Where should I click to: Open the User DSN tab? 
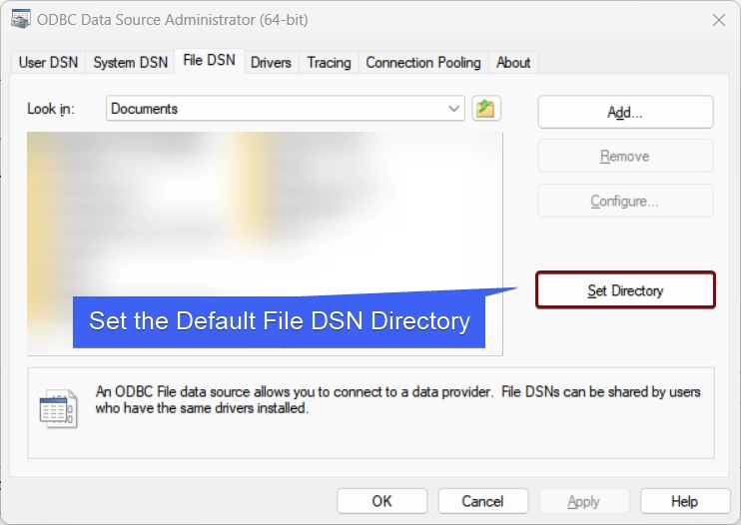(x=48, y=62)
